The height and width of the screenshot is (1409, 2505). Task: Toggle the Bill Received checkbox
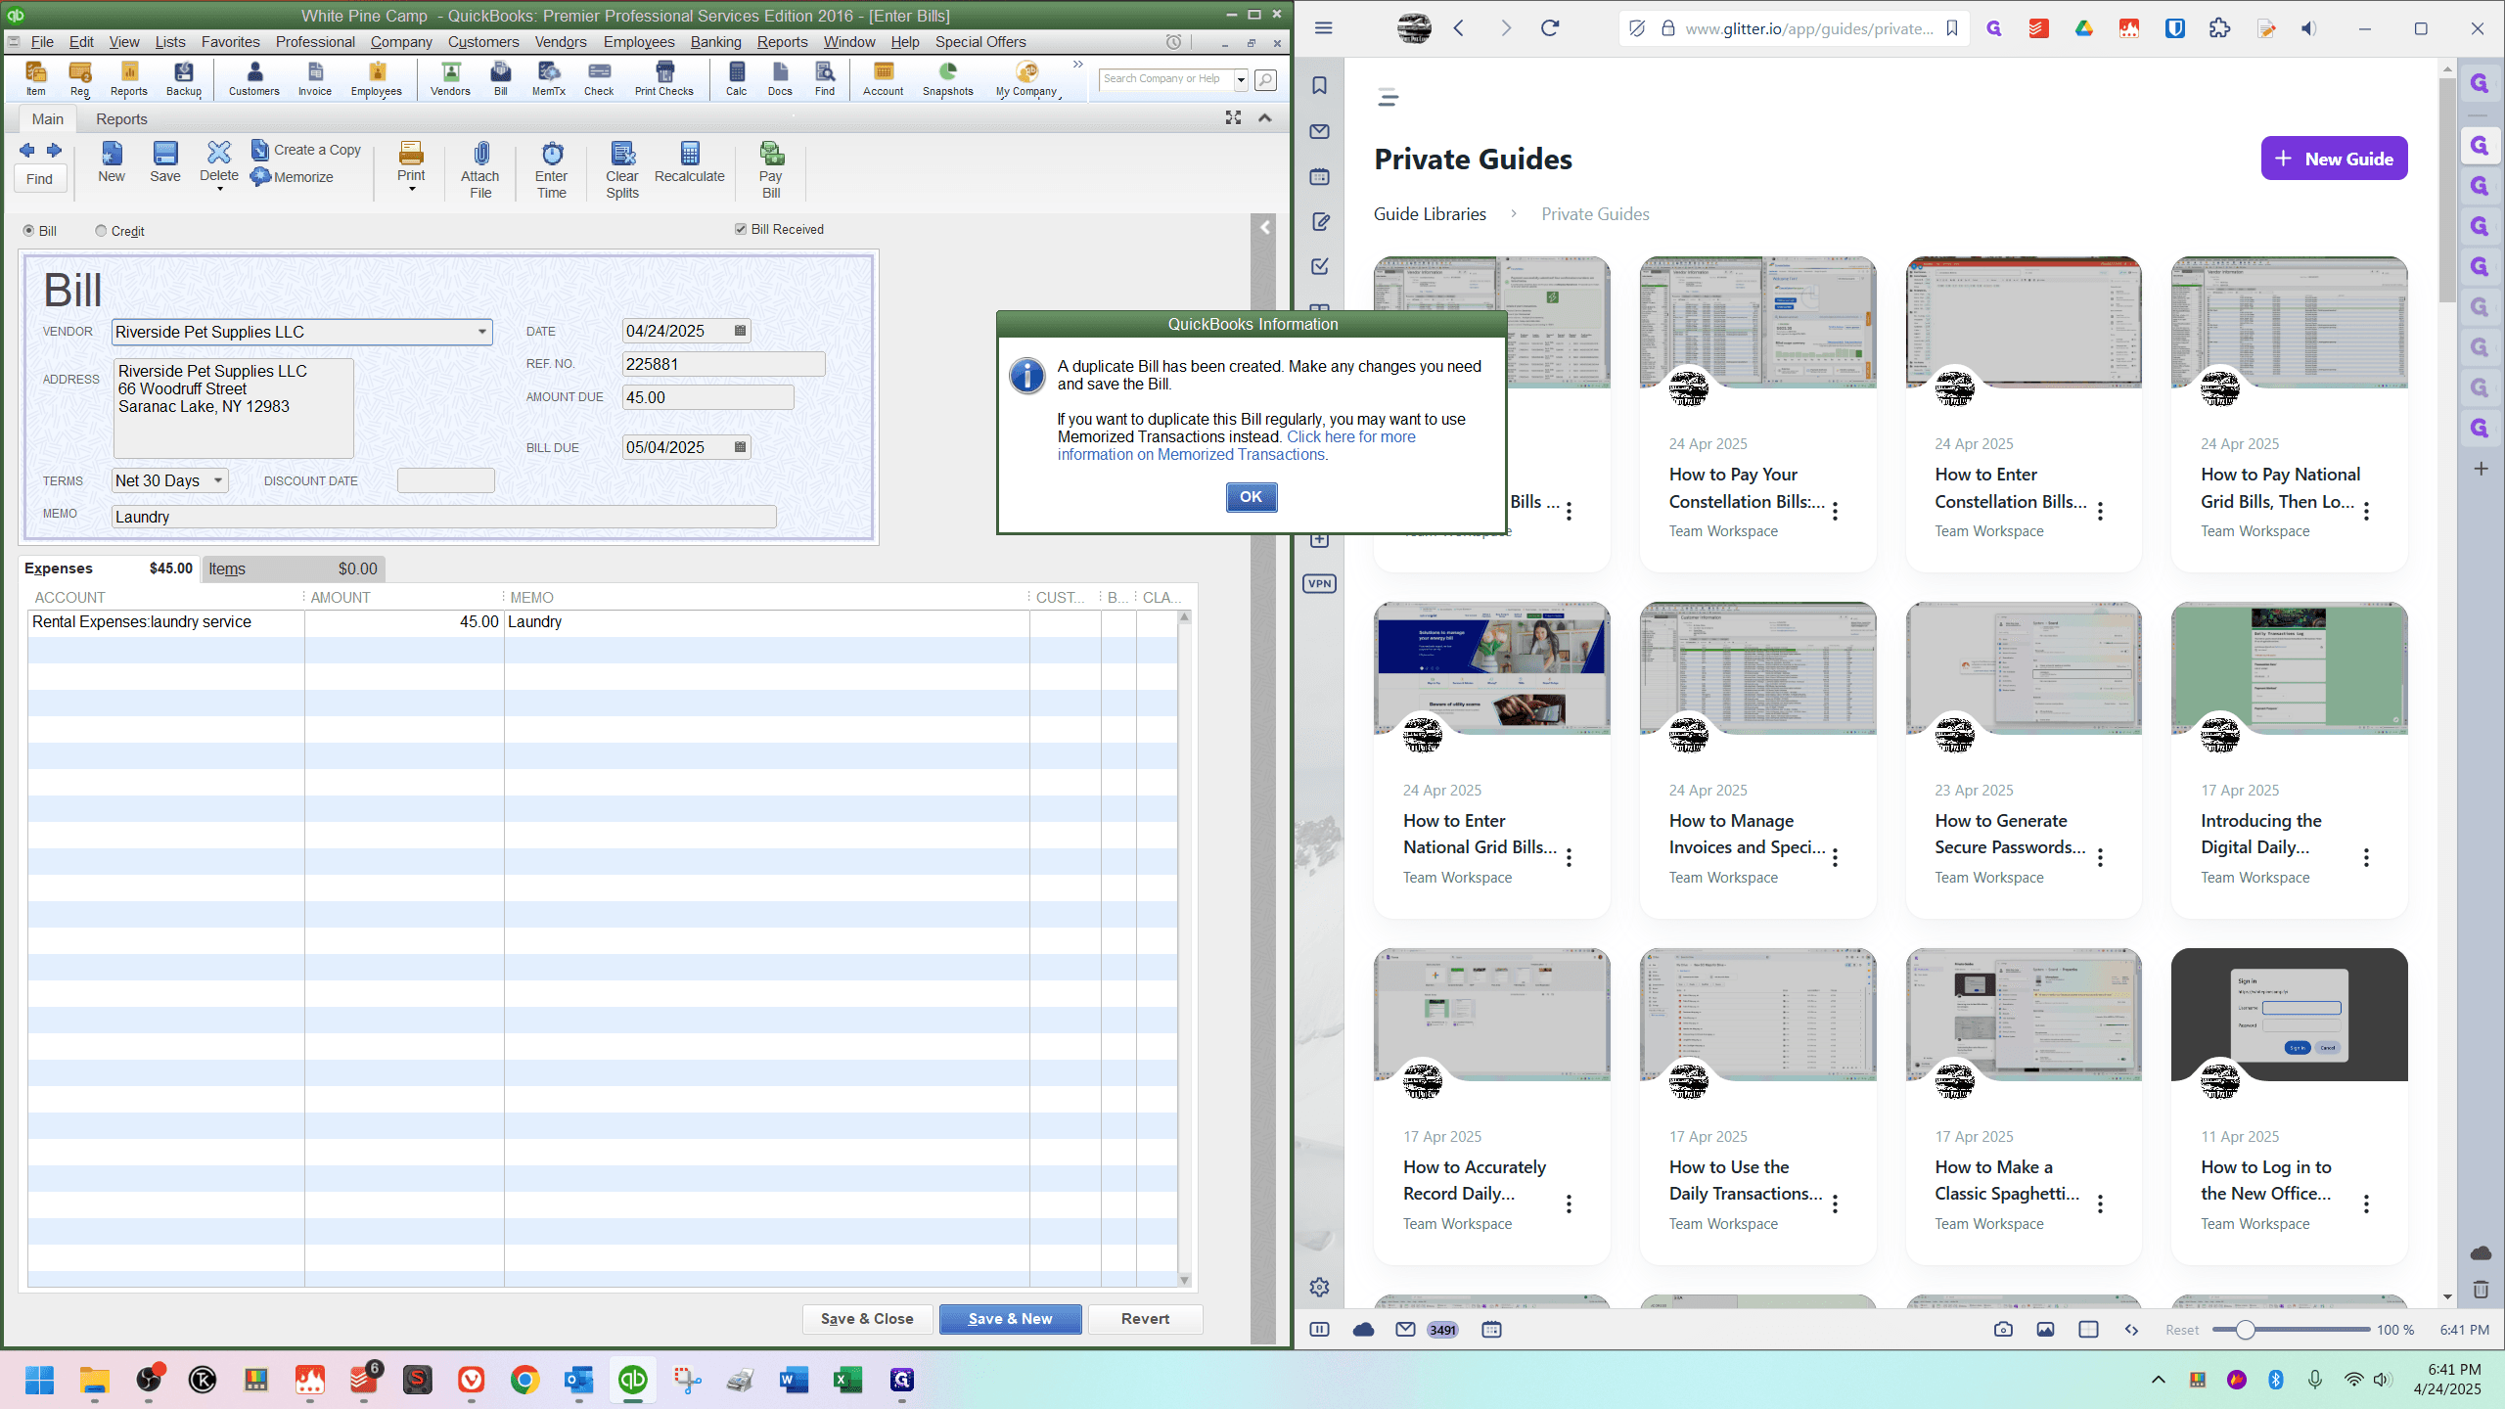pyautogui.click(x=741, y=229)
